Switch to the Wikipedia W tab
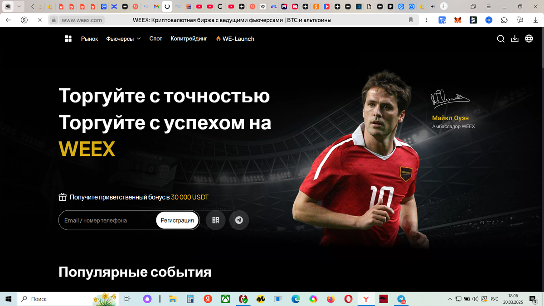The width and height of the screenshot is (544, 306). (263, 6)
